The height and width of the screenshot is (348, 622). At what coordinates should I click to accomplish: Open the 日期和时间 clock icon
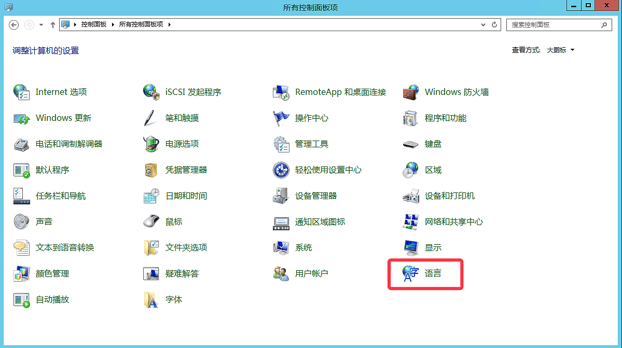click(151, 196)
